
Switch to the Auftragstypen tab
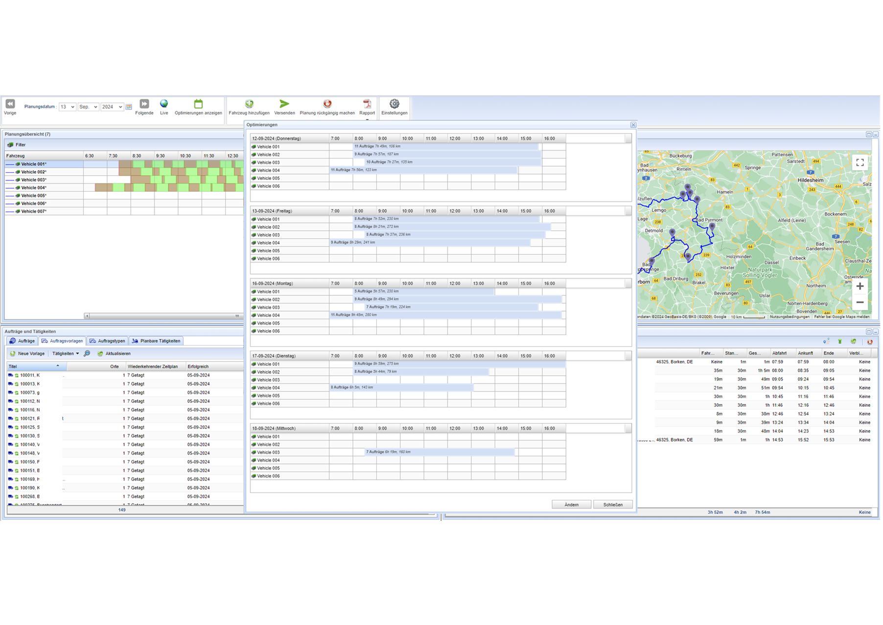(x=108, y=341)
